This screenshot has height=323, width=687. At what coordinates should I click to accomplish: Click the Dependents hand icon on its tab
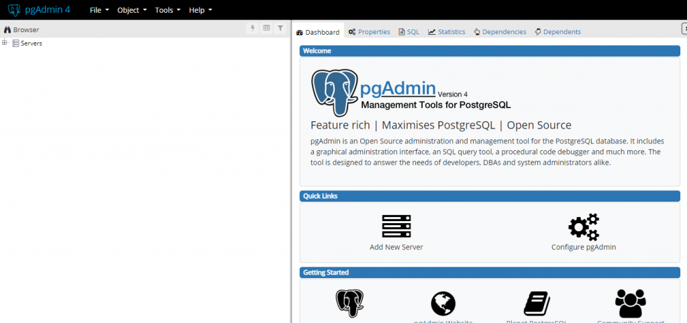tap(537, 32)
